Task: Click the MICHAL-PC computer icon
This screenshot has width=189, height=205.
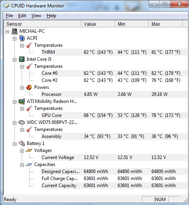Action: click(x=15, y=31)
